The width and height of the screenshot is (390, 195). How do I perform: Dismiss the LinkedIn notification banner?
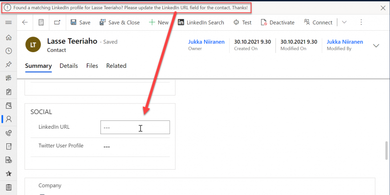pos(383,8)
